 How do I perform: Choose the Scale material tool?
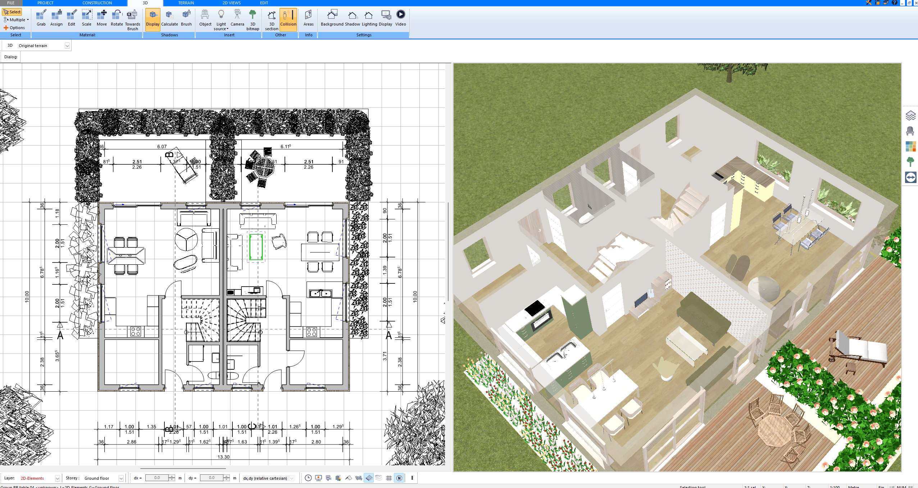(87, 18)
